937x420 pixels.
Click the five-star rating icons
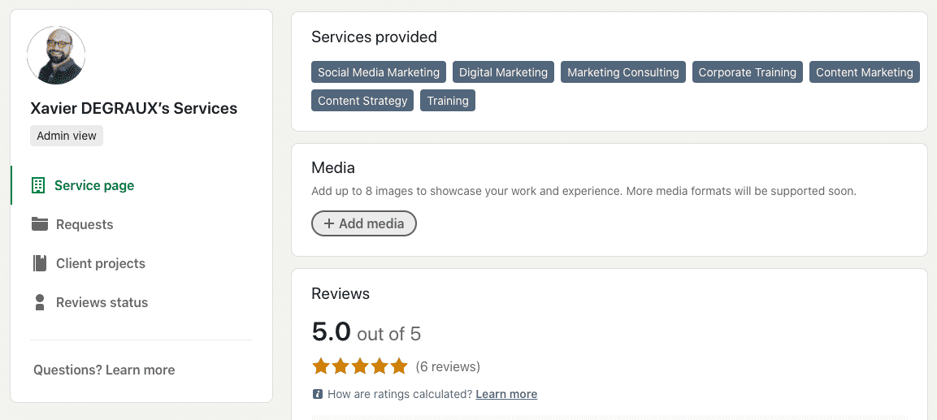(x=360, y=366)
